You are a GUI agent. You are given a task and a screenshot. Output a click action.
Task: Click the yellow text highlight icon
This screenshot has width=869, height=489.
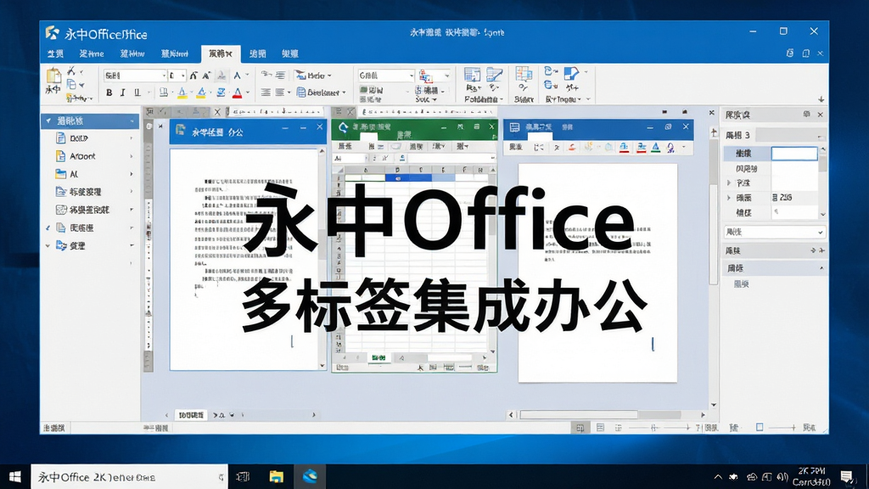pos(182,93)
